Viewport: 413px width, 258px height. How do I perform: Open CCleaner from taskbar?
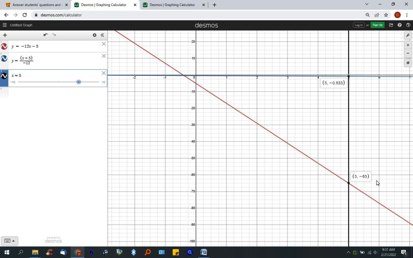pyautogui.click(x=49, y=252)
